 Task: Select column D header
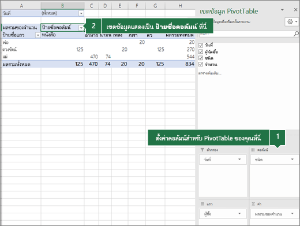pos(105,6)
